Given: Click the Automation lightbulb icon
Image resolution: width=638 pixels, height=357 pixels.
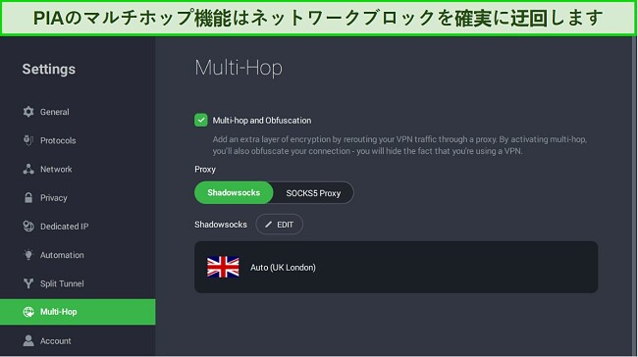Looking at the screenshot, I should click(28, 255).
